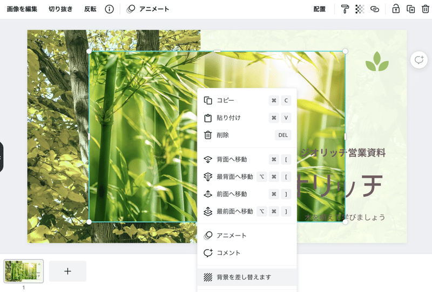Click the duplicate icon in toolbar
432x292 pixels.
click(x=411, y=9)
